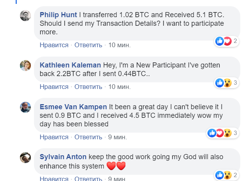Reply to Philip Hunt's comment via Ответить
Viewport: 252px width, 181px height.
click(88, 45)
